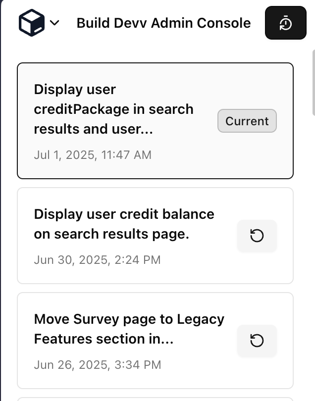The height and width of the screenshot is (401, 315).
Task: Click the scrollbar thumb on the right edge
Action: pyautogui.click(x=313, y=82)
